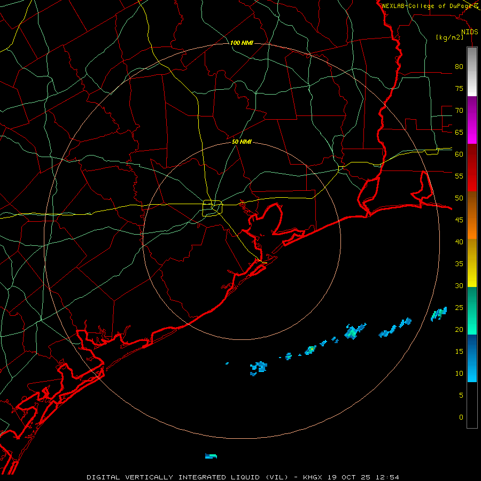
Task: Select the 70 scale label
Action: tap(459, 111)
